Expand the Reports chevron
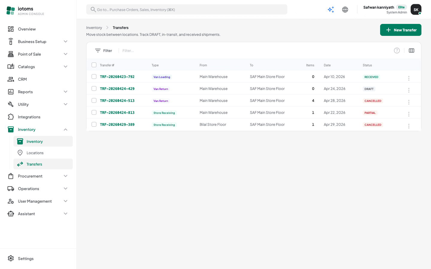The height and width of the screenshot is (269, 431). [x=66, y=92]
